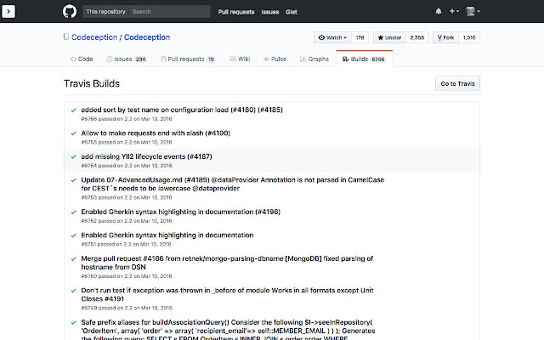The height and width of the screenshot is (340, 544).
Task: Click the book icon beside the repository name
Action: pos(65,37)
